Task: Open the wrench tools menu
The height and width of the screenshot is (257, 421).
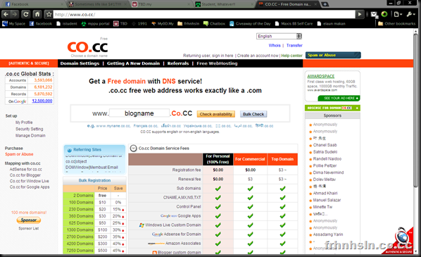Action: click(410, 14)
